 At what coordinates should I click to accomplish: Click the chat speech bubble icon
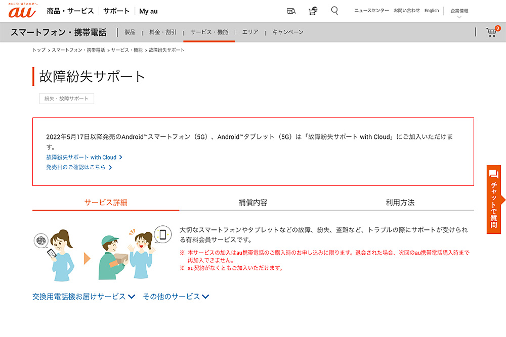point(493,174)
